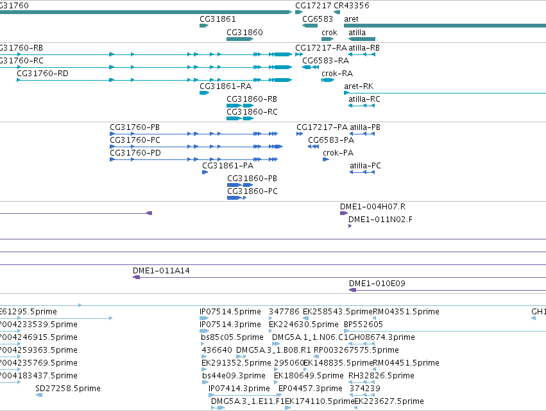Select the DME1-004H07.R clone end

coord(344,213)
